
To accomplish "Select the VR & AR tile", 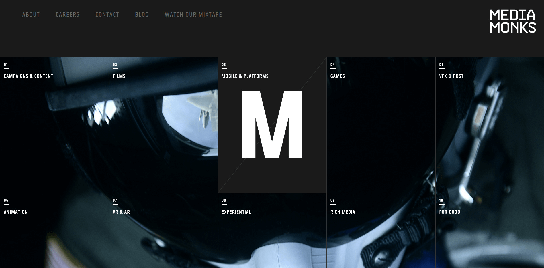I will point(121,212).
